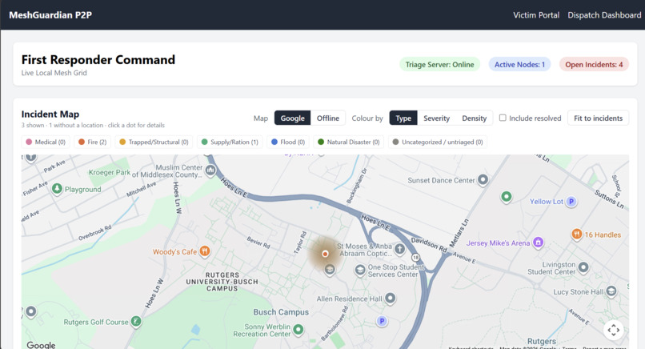Viewport: 645px width, 349px height.
Task: Click the Yellow Lot parking marker
Action: coord(571,201)
